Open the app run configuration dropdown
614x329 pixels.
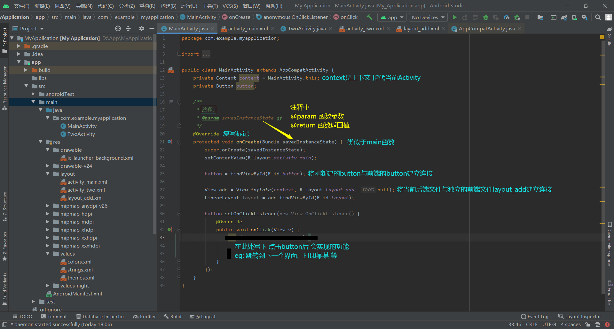point(392,17)
